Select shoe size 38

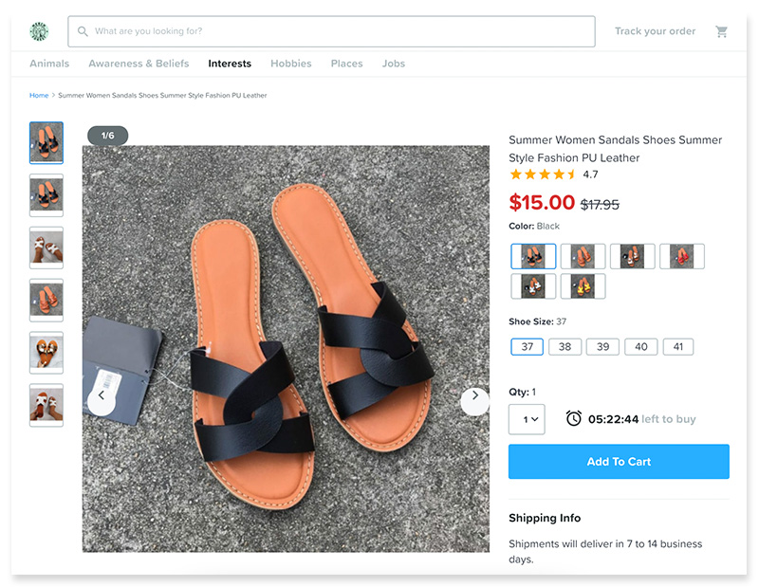pyautogui.click(x=565, y=346)
